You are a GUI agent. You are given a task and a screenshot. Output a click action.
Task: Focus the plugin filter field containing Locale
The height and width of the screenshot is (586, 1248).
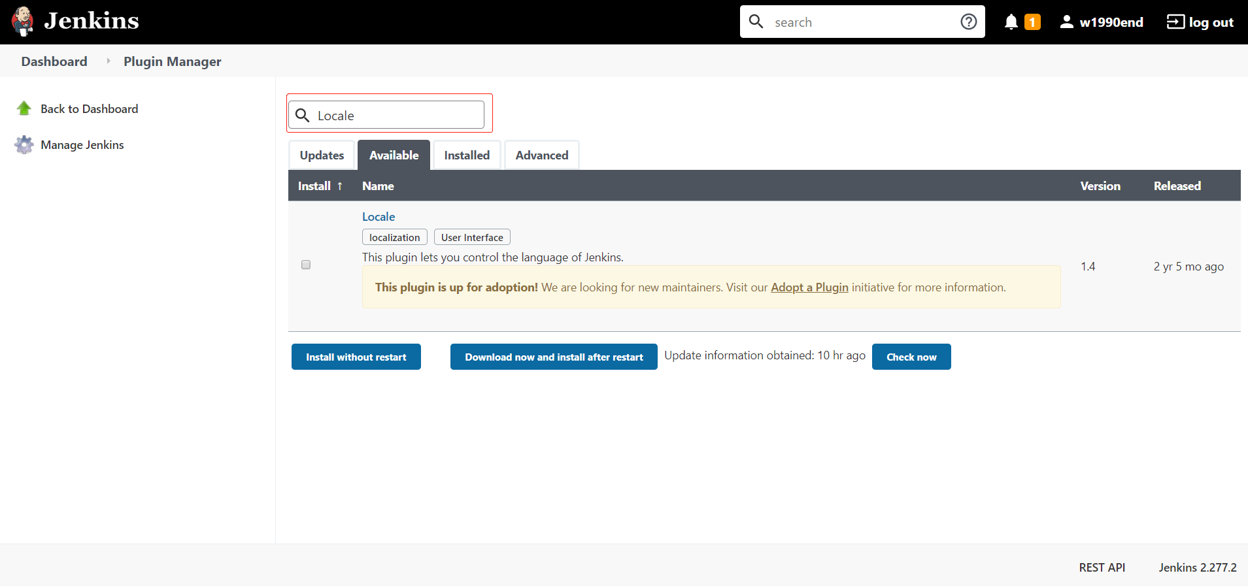386,115
